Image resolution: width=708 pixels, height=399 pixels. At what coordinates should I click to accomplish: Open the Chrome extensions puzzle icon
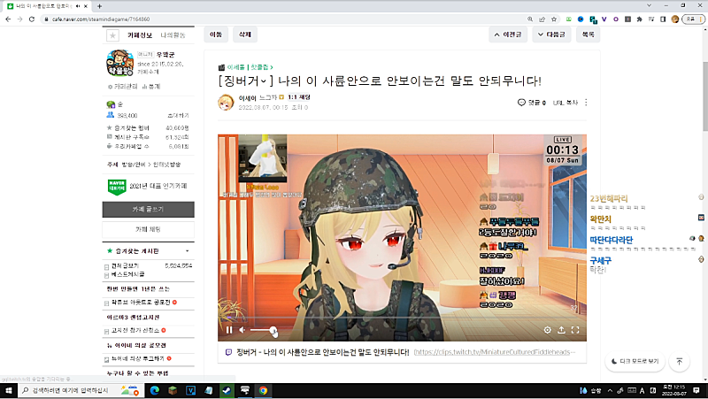tap(639, 19)
